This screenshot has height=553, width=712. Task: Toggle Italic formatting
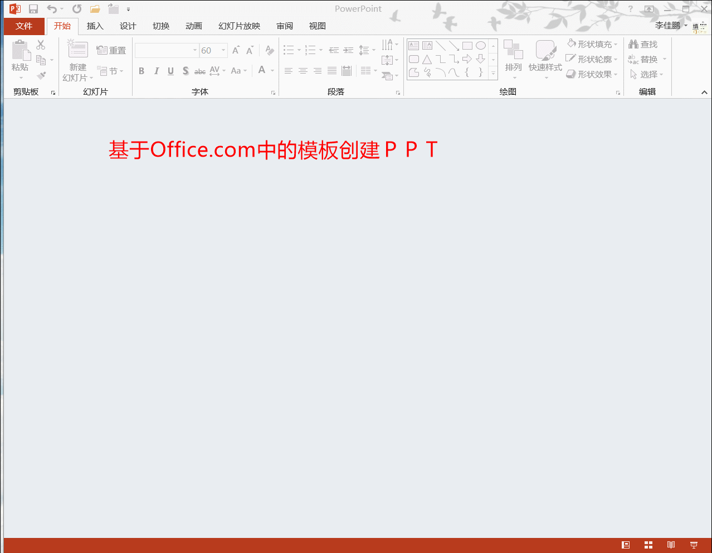(x=156, y=71)
